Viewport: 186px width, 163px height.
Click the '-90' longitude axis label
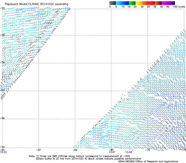[2, 150]
